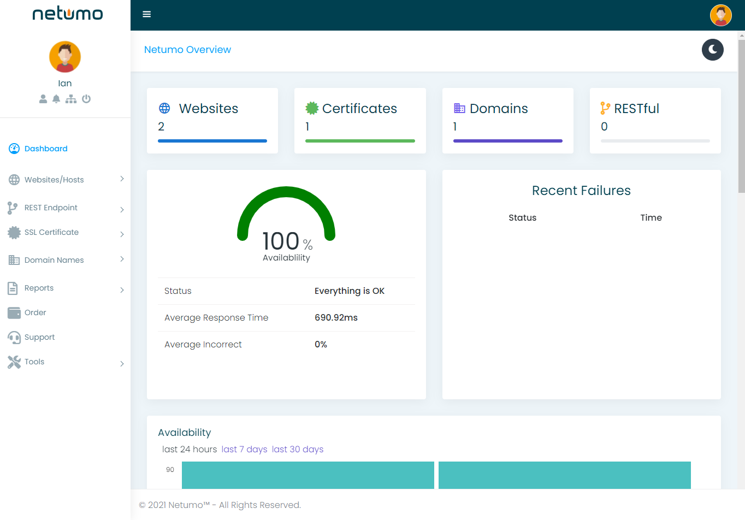Click the branch icon on RESTful card
The height and width of the screenshot is (520, 745).
click(605, 108)
